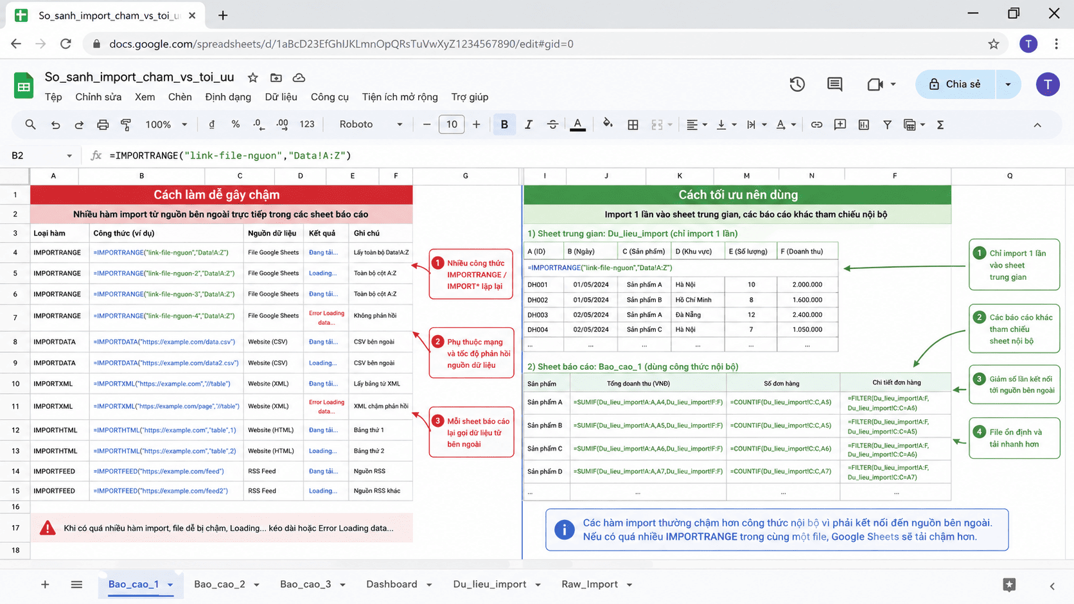Click the create filter icon
The height and width of the screenshot is (604, 1074).
click(x=887, y=125)
